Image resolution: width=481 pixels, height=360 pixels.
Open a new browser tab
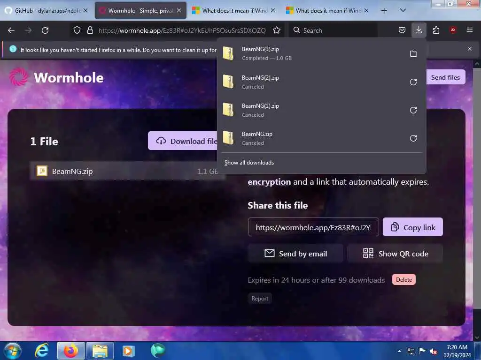(x=384, y=11)
